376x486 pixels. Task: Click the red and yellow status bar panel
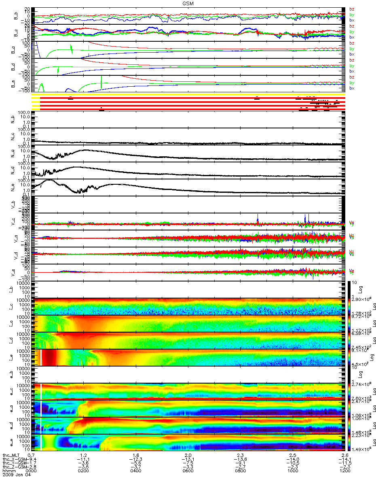click(x=188, y=102)
